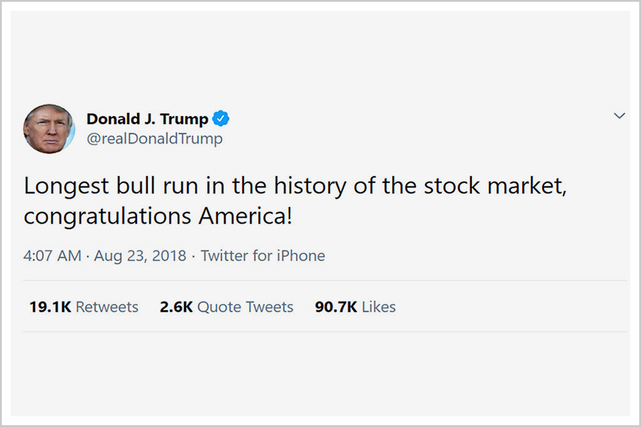Click the tweet line starting 'Longest bull run'
641x427 pixels.
pos(295,186)
